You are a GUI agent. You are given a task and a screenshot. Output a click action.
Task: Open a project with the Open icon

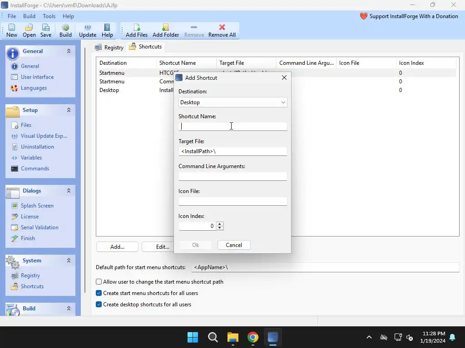point(29,30)
